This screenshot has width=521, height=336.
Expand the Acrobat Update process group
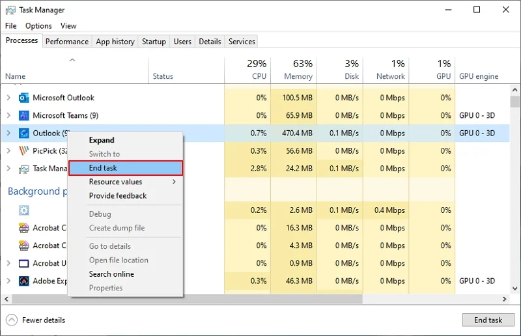tap(9, 263)
